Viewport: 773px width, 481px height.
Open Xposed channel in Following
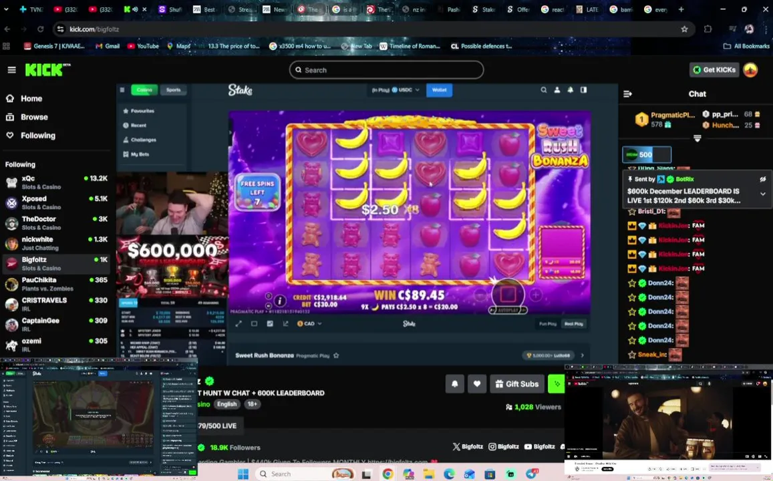pyautogui.click(x=55, y=202)
